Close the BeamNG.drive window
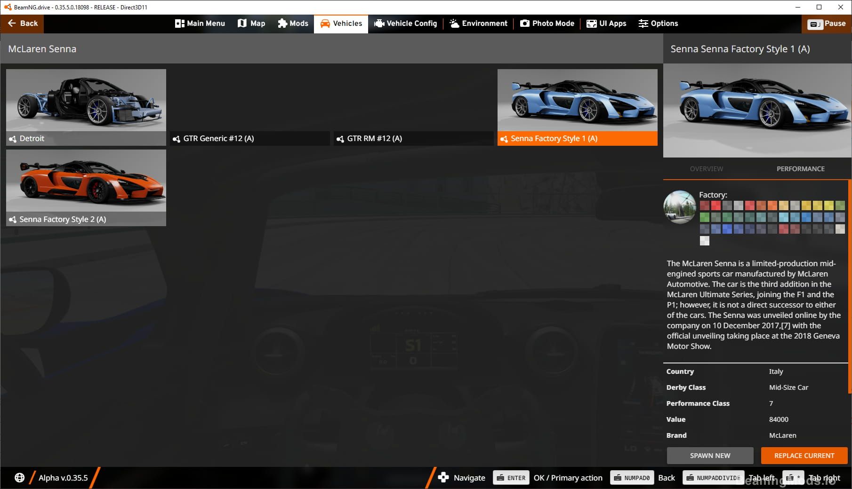 pos(841,7)
